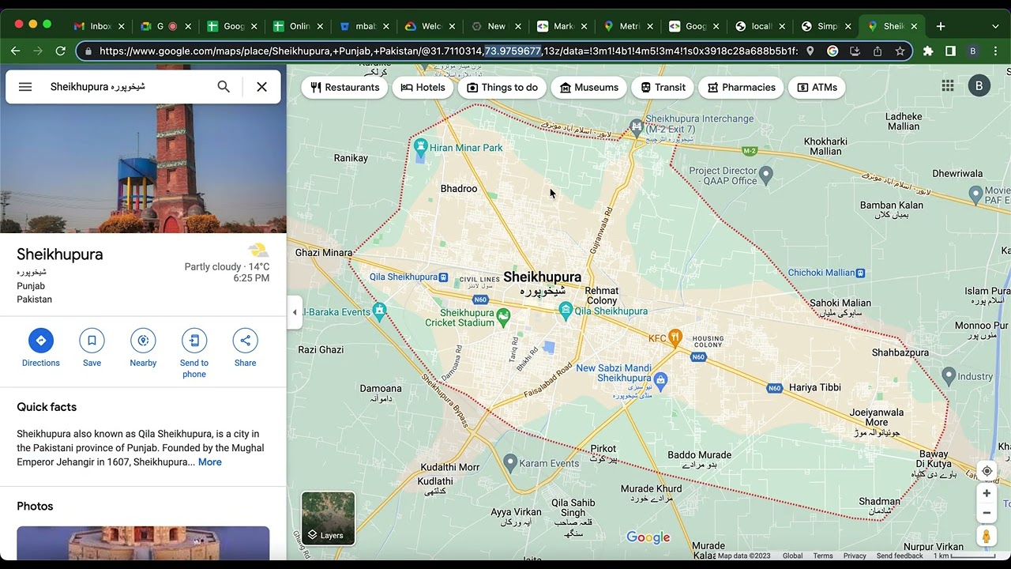Switch to the New browser tab

[x=497, y=26]
